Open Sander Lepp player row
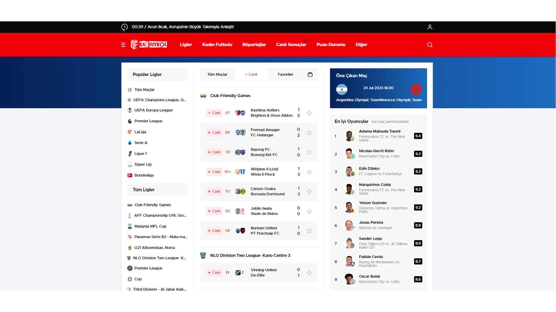 pos(378,244)
